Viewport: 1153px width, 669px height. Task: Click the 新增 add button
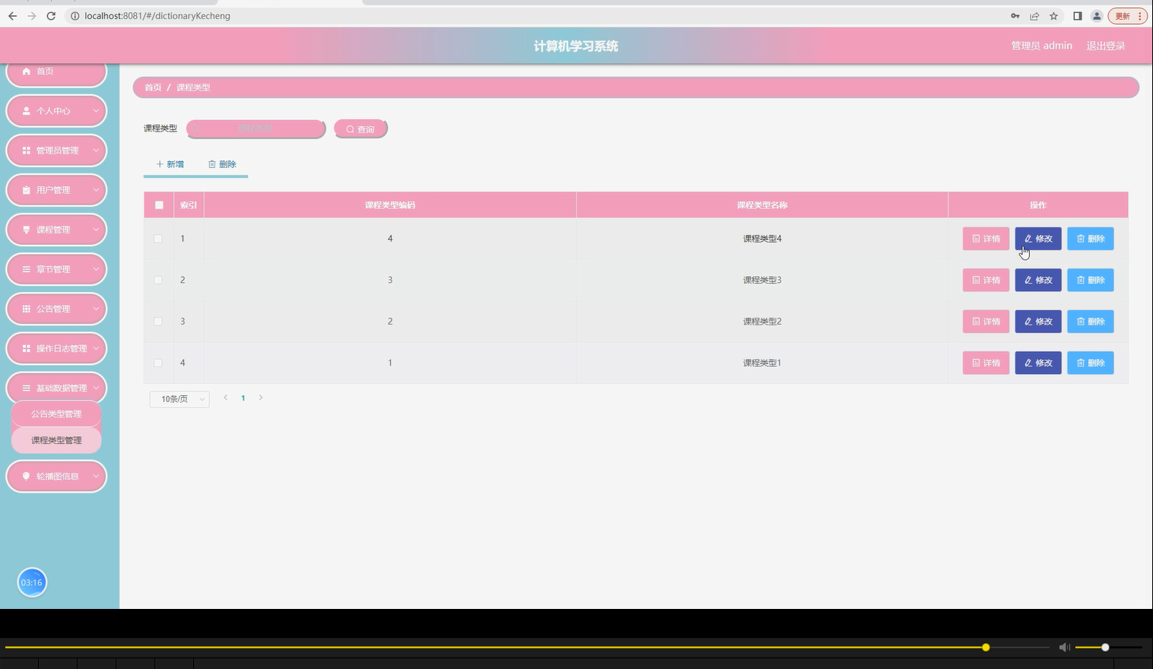(170, 164)
